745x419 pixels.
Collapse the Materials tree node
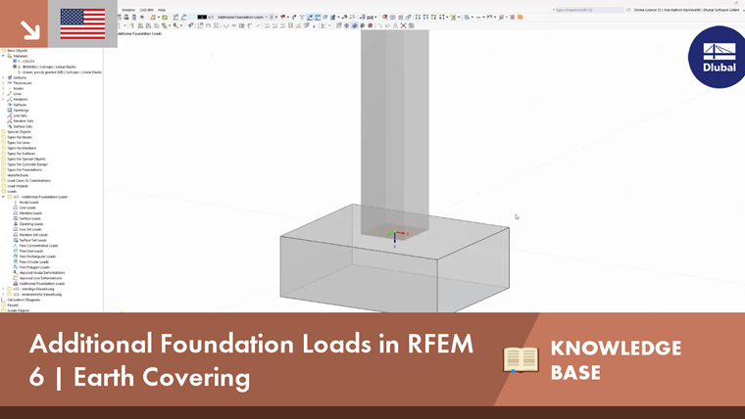point(3,56)
